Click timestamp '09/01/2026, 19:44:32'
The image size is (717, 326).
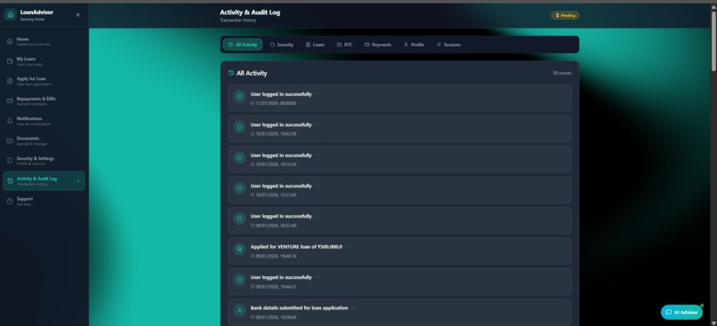[x=276, y=287]
